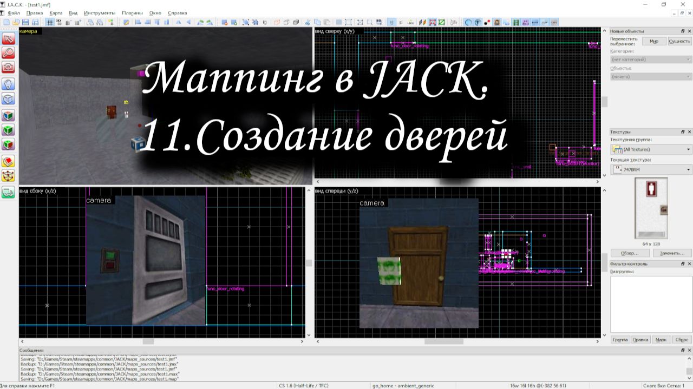This screenshot has width=693, height=389.
Task: Choose the Camera tool
Action: [8, 67]
